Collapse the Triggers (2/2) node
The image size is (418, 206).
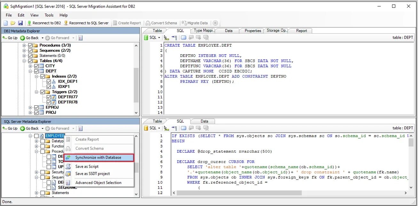(37, 92)
